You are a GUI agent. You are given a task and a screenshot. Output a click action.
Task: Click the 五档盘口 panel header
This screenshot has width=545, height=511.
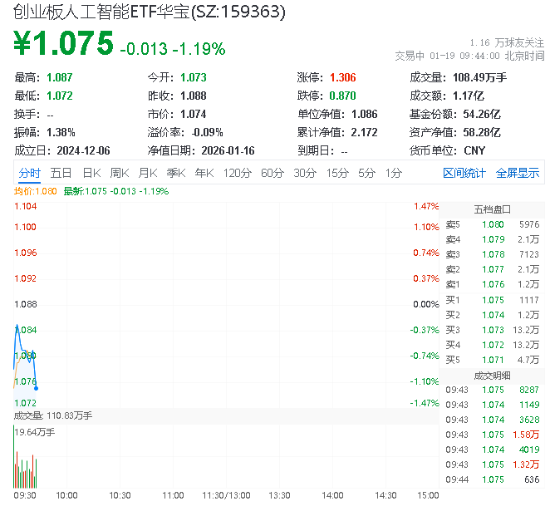point(492,209)
